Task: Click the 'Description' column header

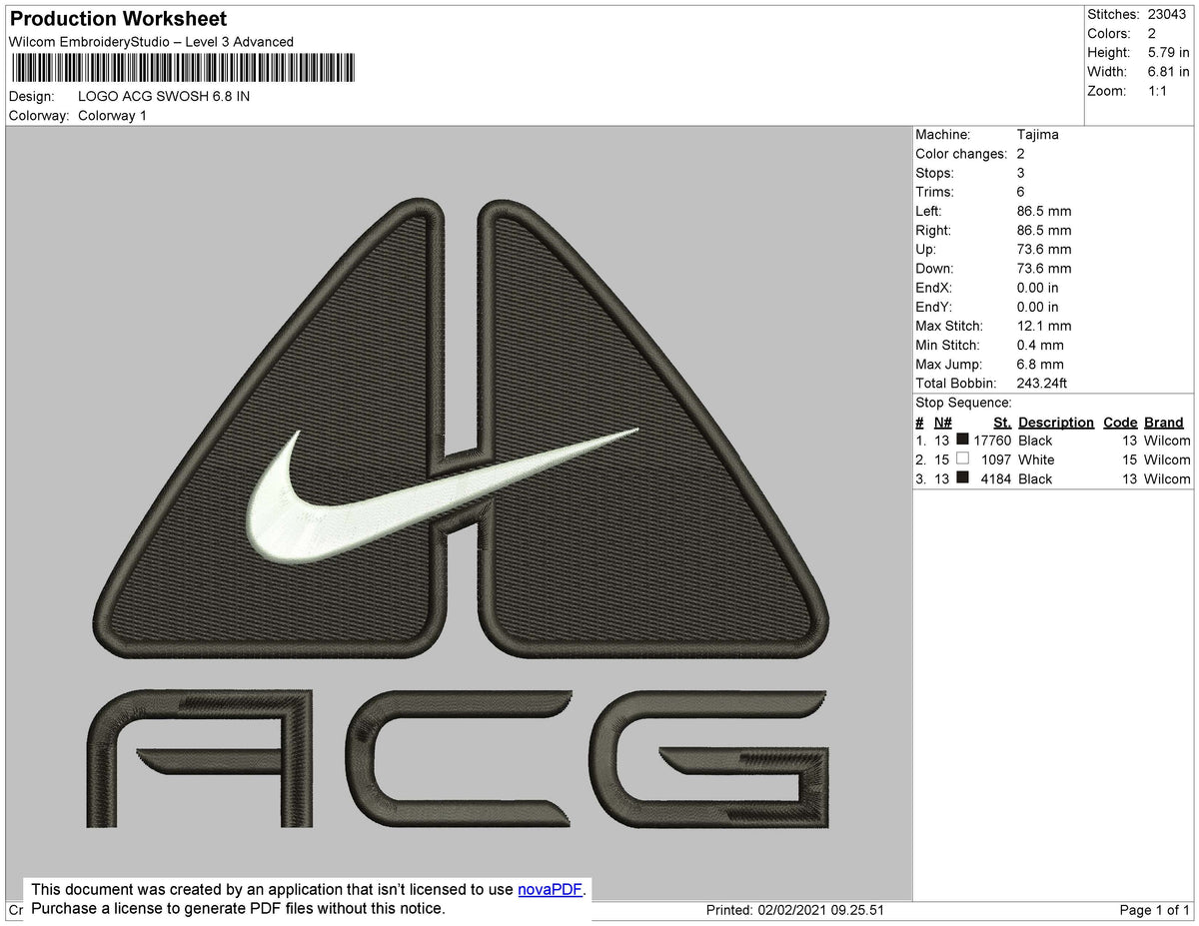Action: [1056, 423]
